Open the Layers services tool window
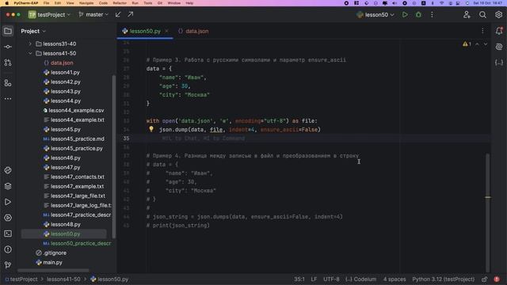The image size is (507, 285). tap(8, 186)
